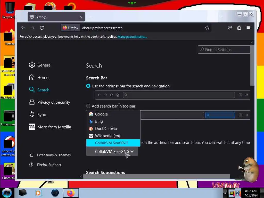Screen dimensions: 264x198
Task: Open More from Mozilla category
Action: click(50, 127)
